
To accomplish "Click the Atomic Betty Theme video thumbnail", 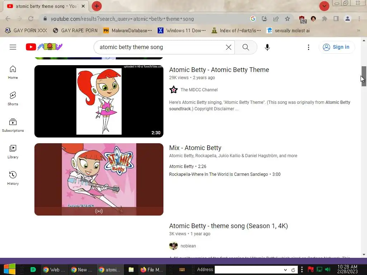I will [x=99, y=101].
